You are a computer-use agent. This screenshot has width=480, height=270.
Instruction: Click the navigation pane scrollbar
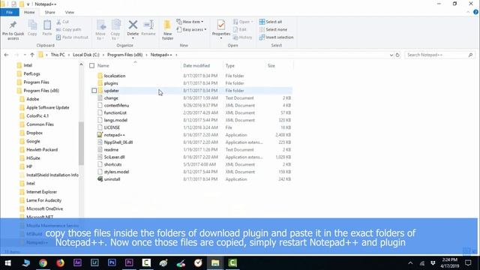coord(81,143)
